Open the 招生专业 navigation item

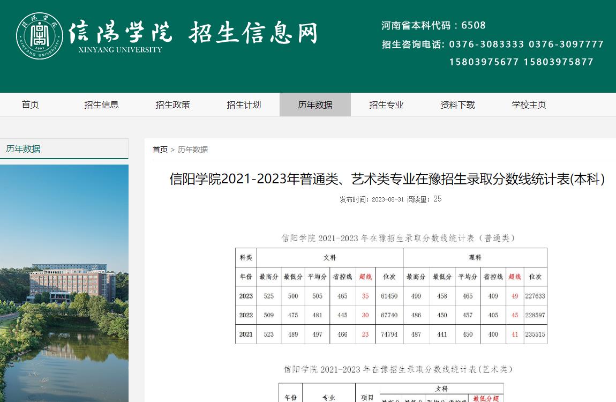(387, 105)
